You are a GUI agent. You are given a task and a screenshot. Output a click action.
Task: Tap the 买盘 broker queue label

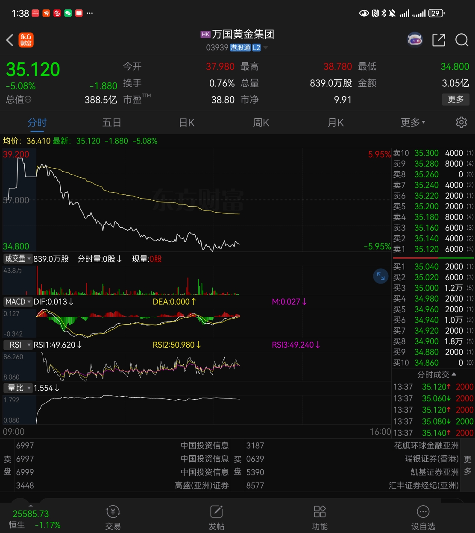[x=237, y=465]
